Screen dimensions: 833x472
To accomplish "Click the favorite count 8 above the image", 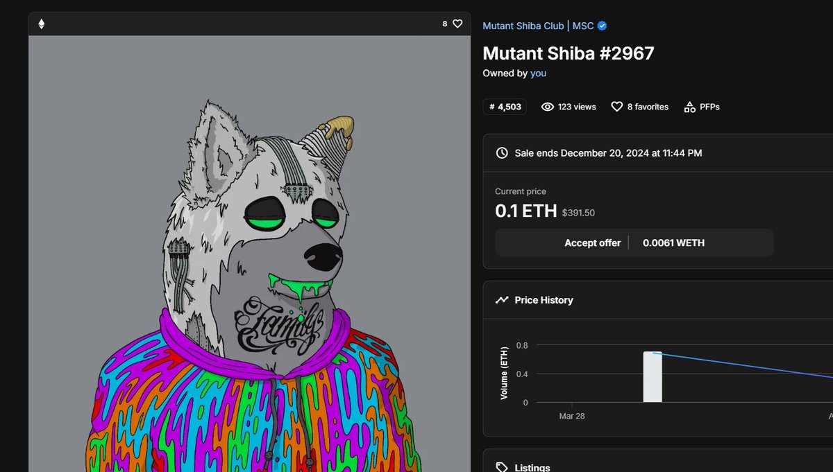I will tap(445, 24).
